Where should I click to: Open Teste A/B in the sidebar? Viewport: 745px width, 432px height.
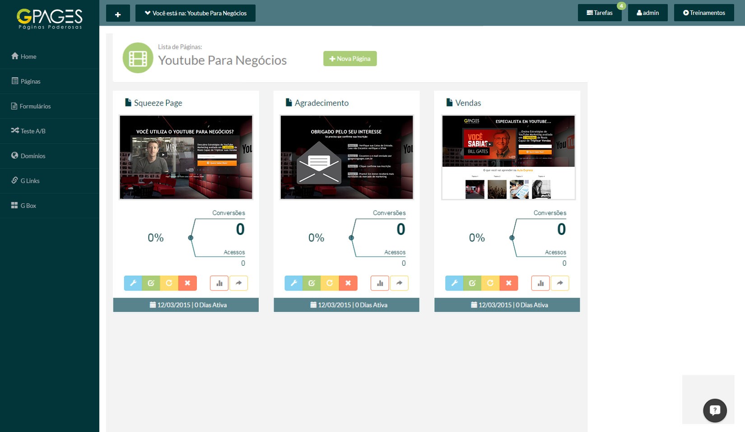click(x=33, y=131)
